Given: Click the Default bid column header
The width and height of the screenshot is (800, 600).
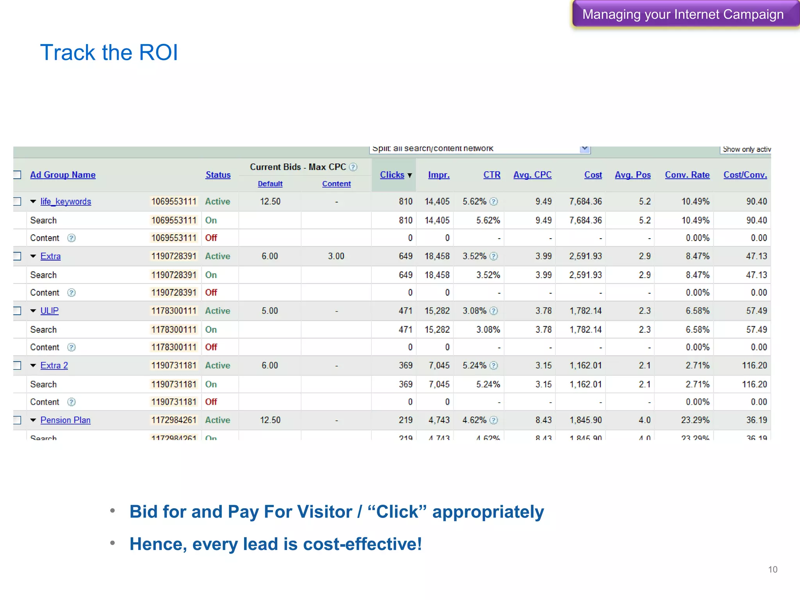Looking at the screenshot, I should (270, 184).
